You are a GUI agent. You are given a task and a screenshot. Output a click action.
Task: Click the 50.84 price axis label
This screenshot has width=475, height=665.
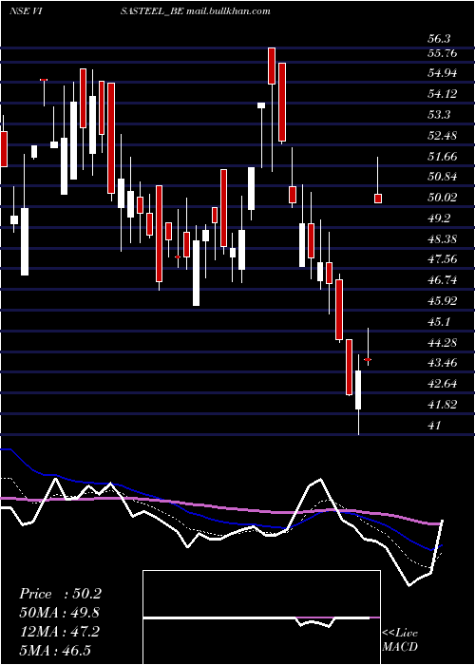443,177
